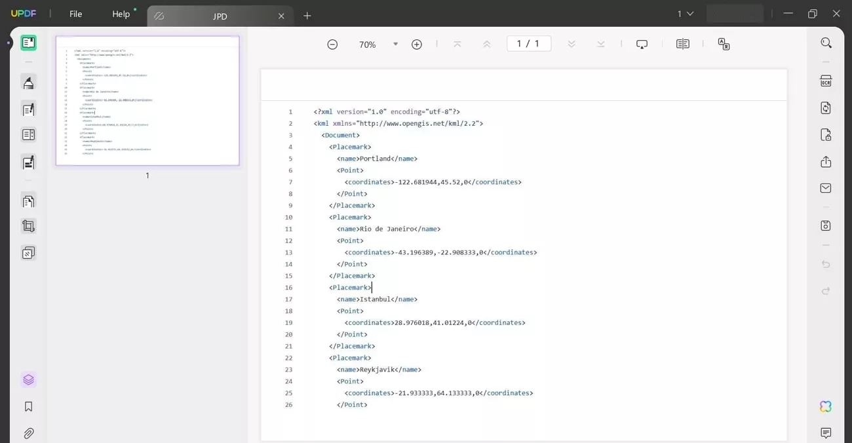The width and height of the screenshot is (852, 443).
Task: Click the UPDF logo
Action: (x=24, y=14)
